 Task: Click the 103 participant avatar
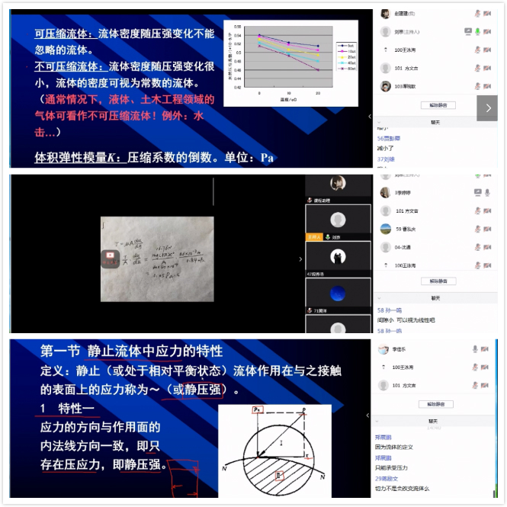pyautogui.click(x=385, y=86)
